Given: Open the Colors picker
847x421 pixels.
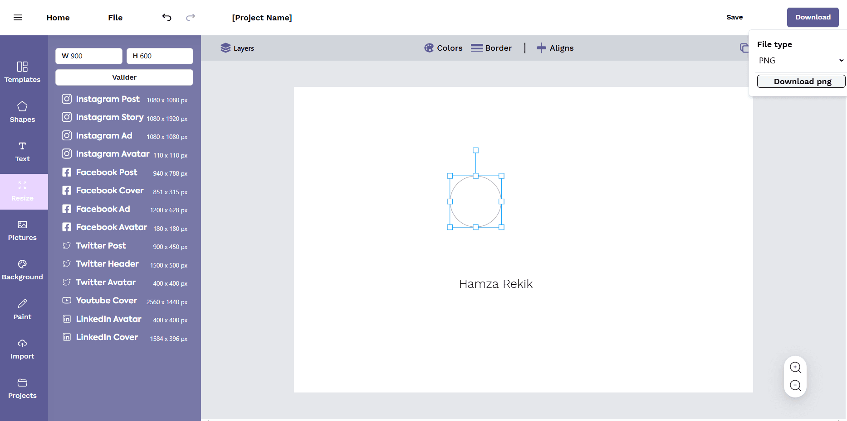Looking at the screenshot, I should coord(443,48).
